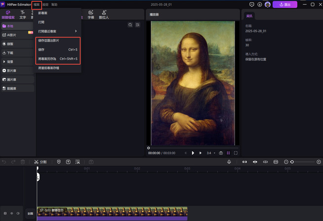Play the preview video
Image resolution: width=323 pixels, height=221 pixels.
tap(193, 153)
